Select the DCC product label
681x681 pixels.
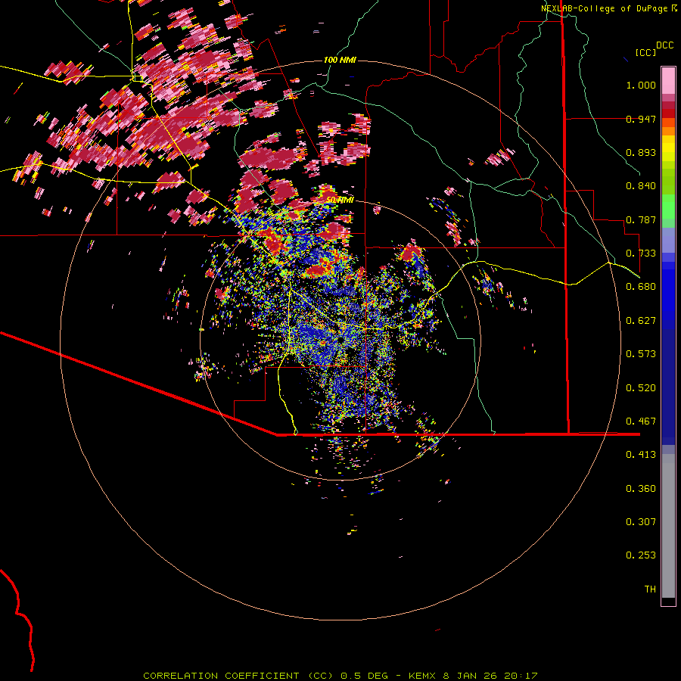tap(664, 45)
